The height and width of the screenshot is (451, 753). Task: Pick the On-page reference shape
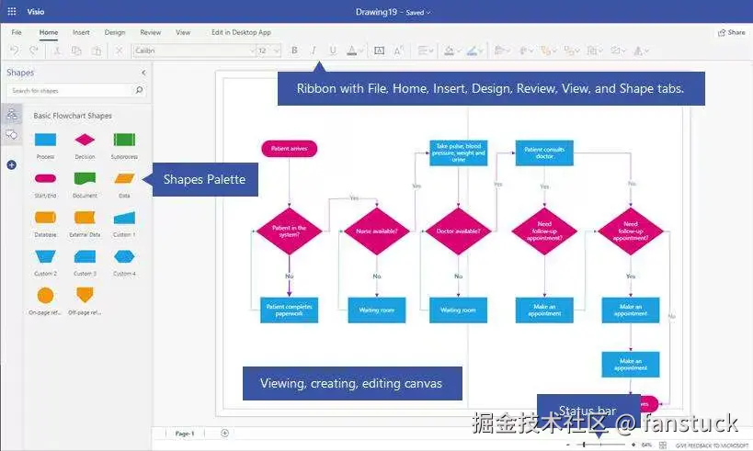(46, 296)
